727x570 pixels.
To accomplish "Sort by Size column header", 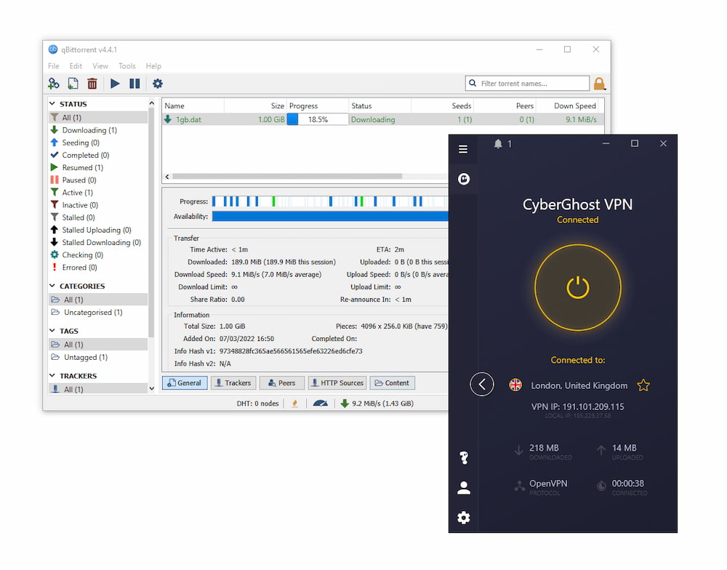I will (x=255, y=105).
